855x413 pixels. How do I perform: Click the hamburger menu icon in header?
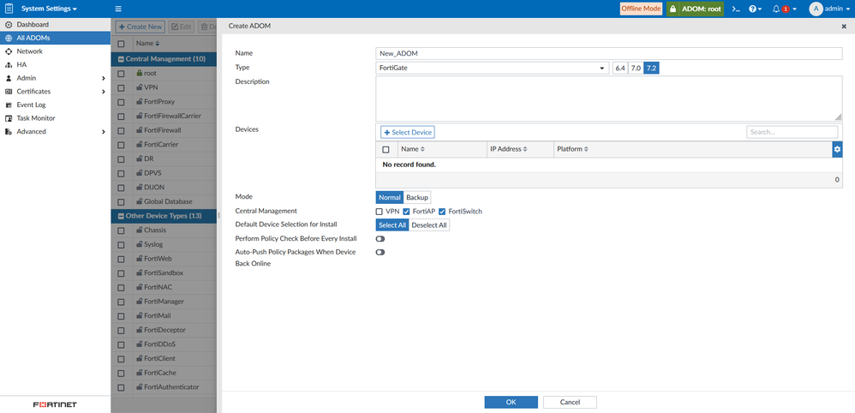pos(118,9)
